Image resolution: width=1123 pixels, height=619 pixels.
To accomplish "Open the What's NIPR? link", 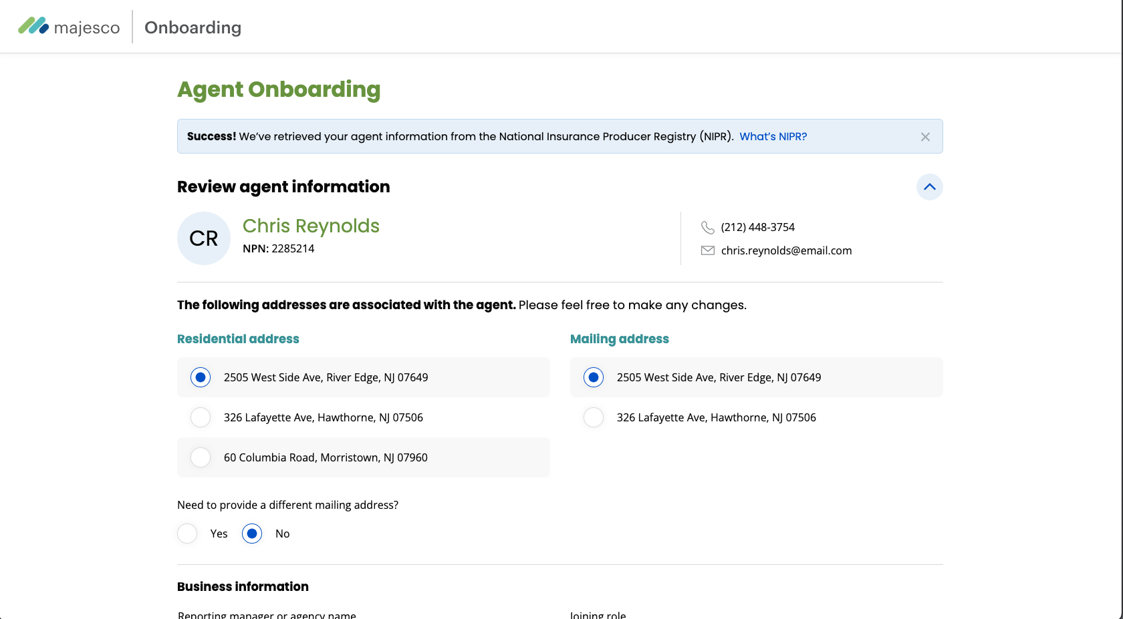I will (x=773, y=136).
